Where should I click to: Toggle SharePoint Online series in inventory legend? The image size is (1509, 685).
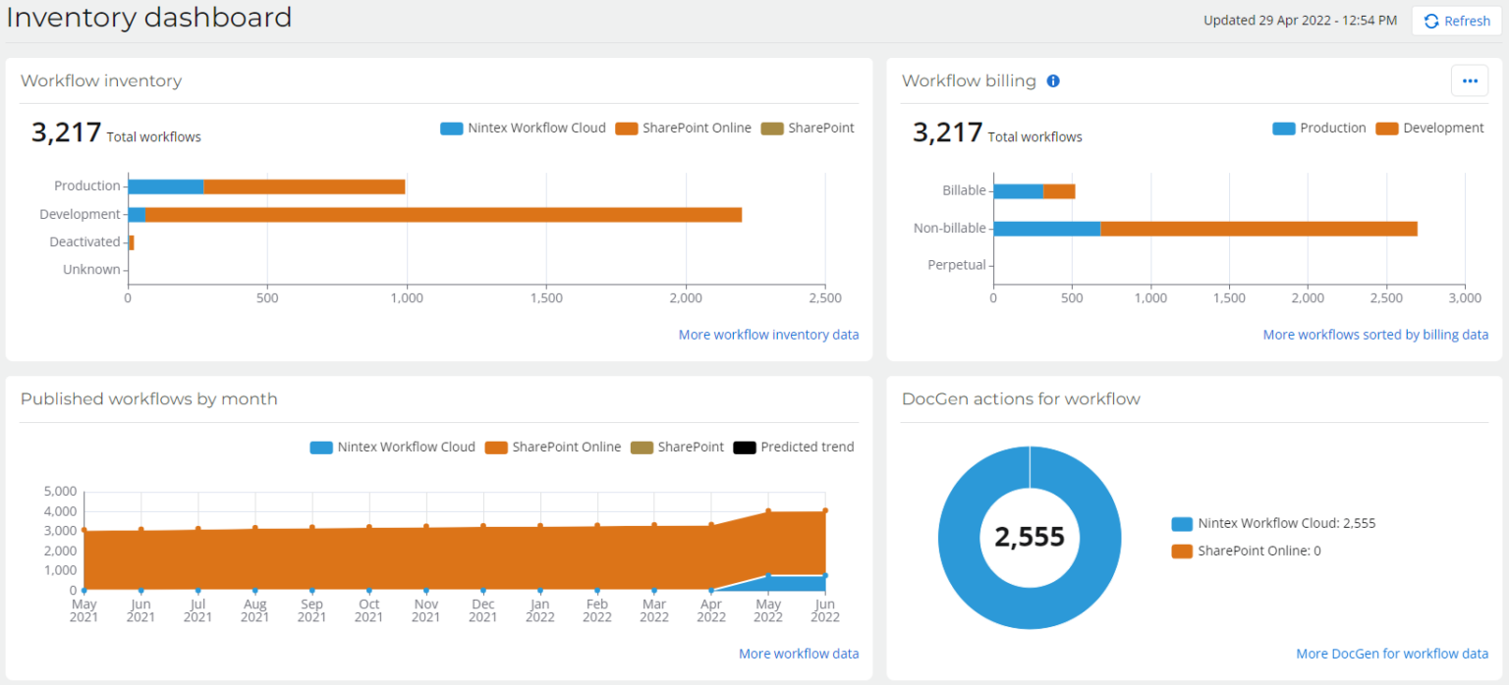pyautogui.click(x=626, y=128)
